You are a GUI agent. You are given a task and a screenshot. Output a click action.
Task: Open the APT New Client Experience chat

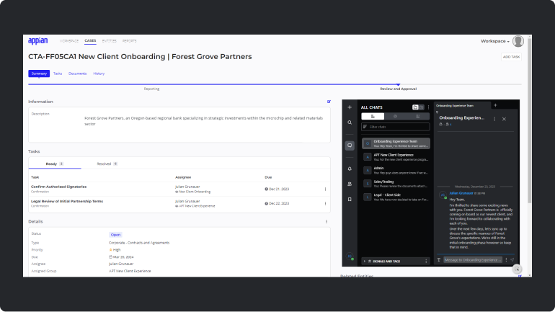point(396,156)
